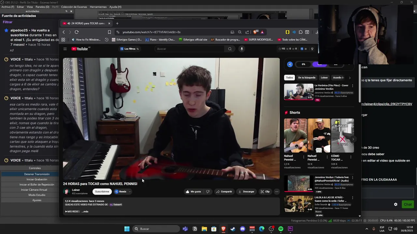Open the Colección de Escenas menu
This screenshot has height=234, width=417.
point(74,7)
